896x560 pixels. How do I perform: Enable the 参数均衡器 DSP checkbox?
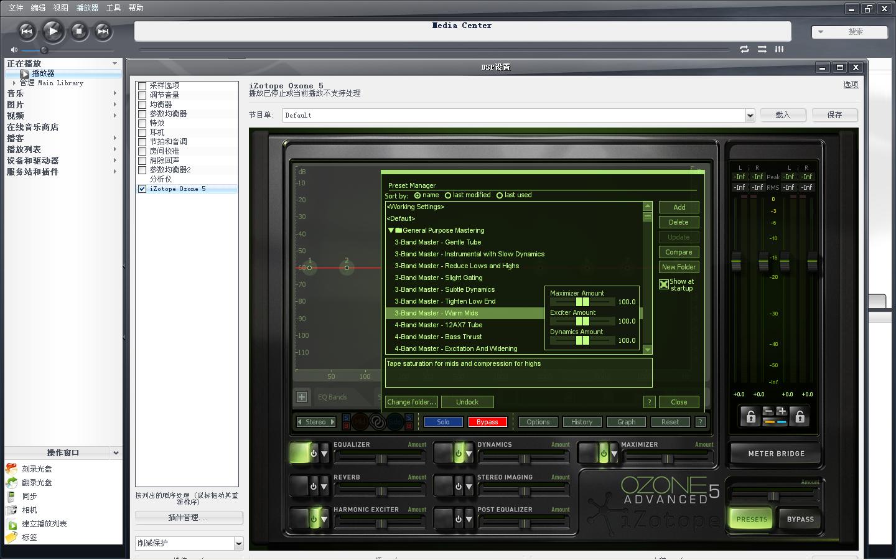click(142, 114)
